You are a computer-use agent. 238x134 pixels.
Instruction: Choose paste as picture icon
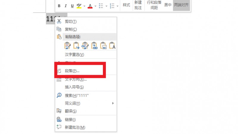[103, 46]
